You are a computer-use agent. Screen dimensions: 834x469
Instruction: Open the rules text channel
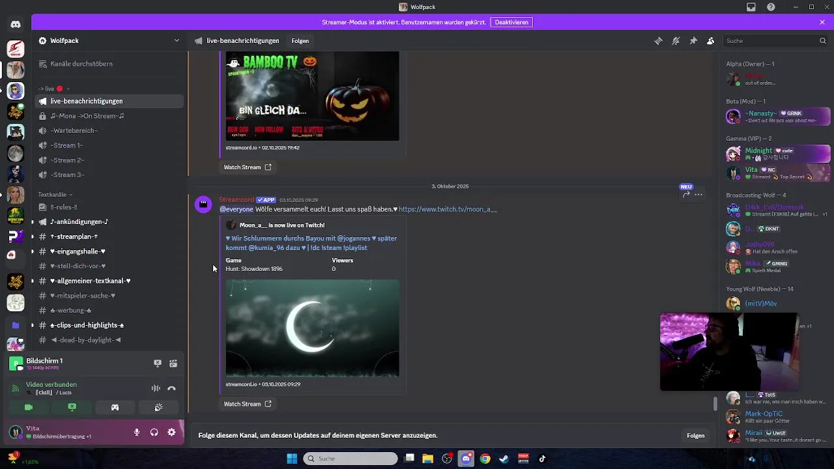coord(109,207)
